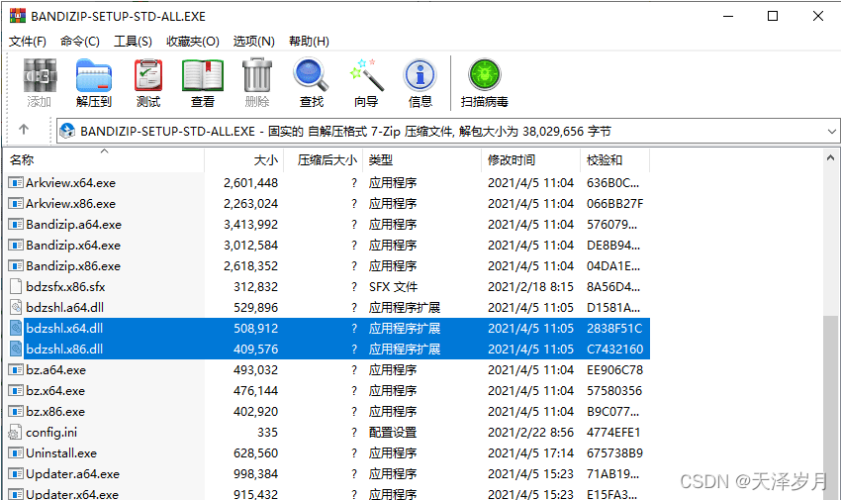Image resolution: width=841 pixels, height=500 pixels.
Task: Sort by Type (类型) column header
Action: (x=422, y=159)
